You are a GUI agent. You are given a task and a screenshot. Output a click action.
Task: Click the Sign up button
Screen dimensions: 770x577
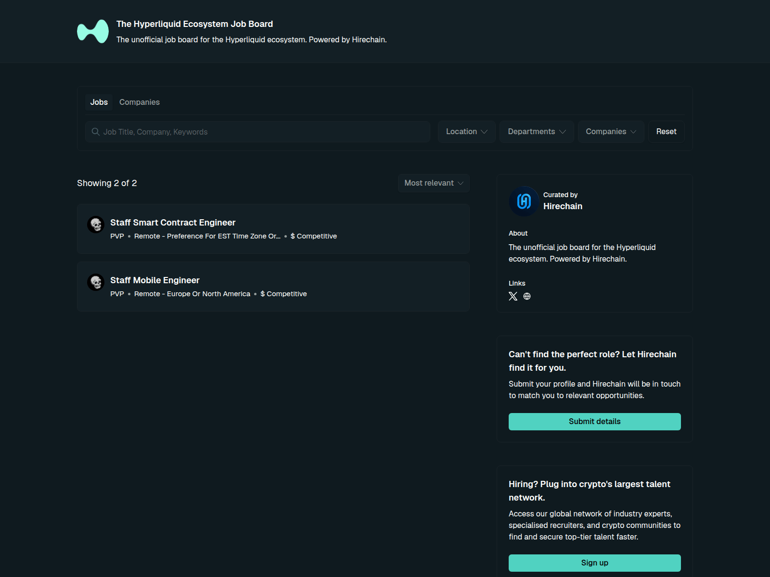pyautogui.click(x=594, y=563)
